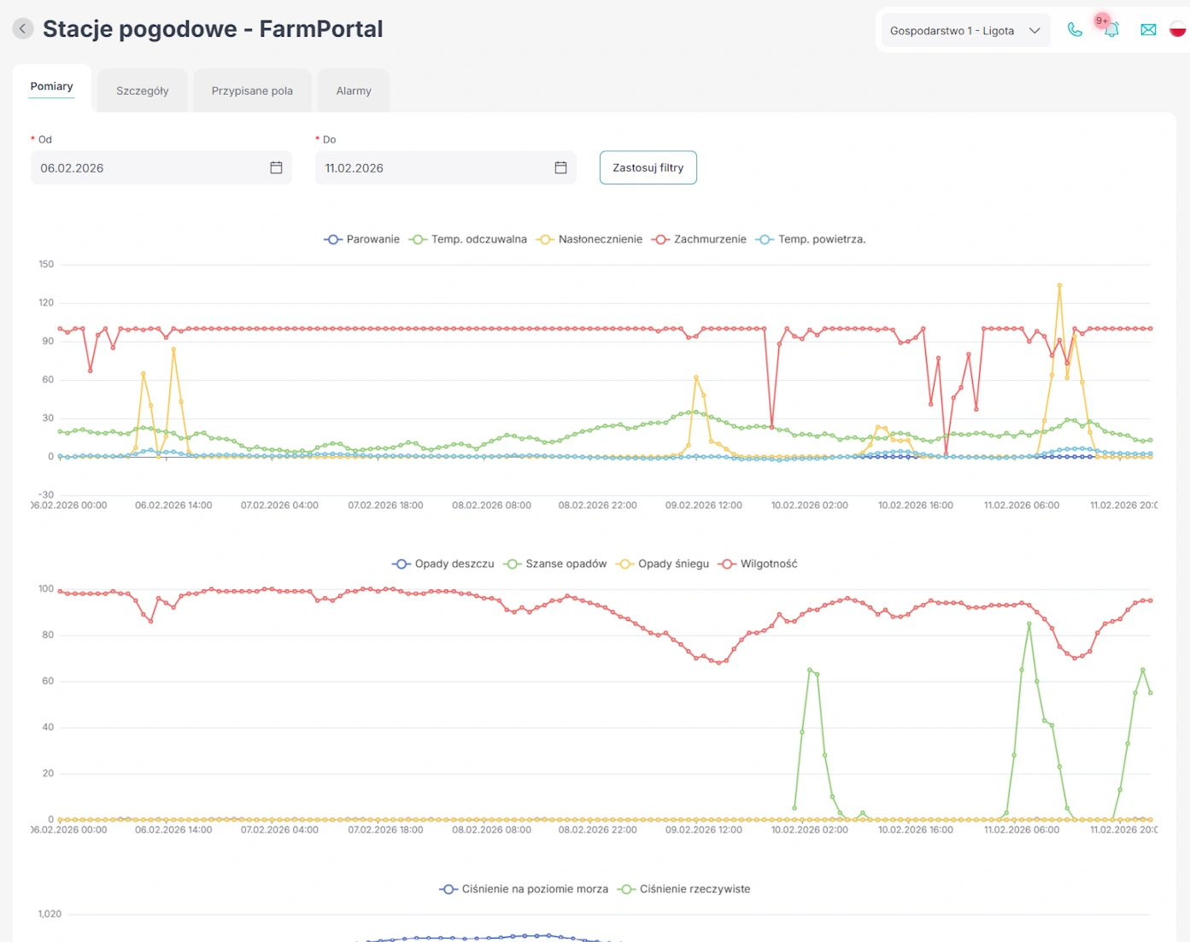Toggle Ciśnienie rzeczywiste legend item
Image resolution: width=1190 pixels, height=942 pixels.
point(683,889)
